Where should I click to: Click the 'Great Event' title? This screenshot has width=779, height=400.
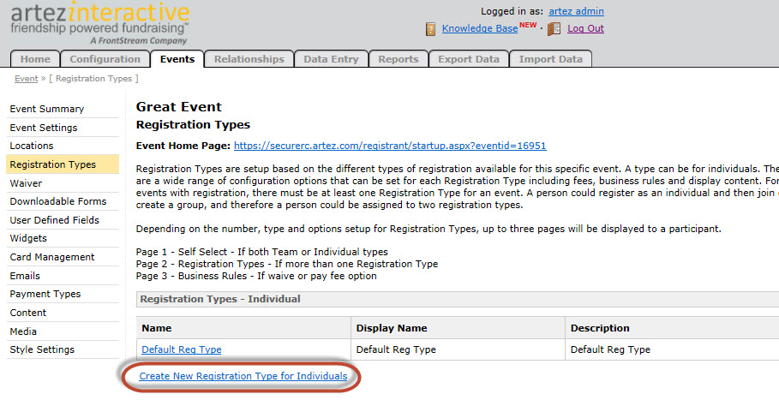179,107
